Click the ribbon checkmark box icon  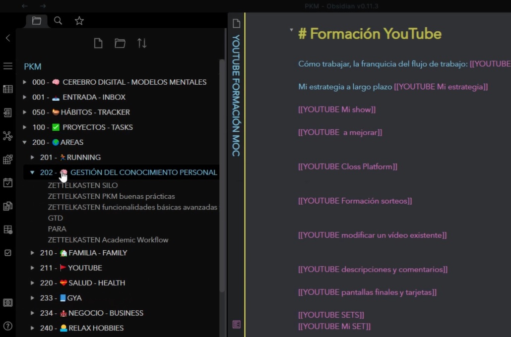[8, 253]
